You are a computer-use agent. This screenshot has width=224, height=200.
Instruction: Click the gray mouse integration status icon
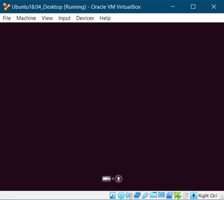(x=186, y=196)
